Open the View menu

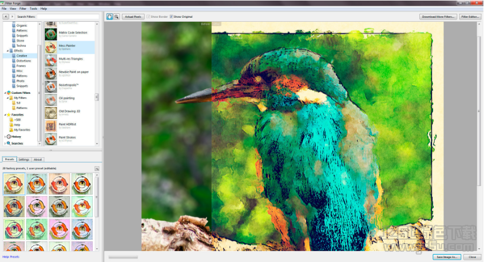[x=13, y=9]
